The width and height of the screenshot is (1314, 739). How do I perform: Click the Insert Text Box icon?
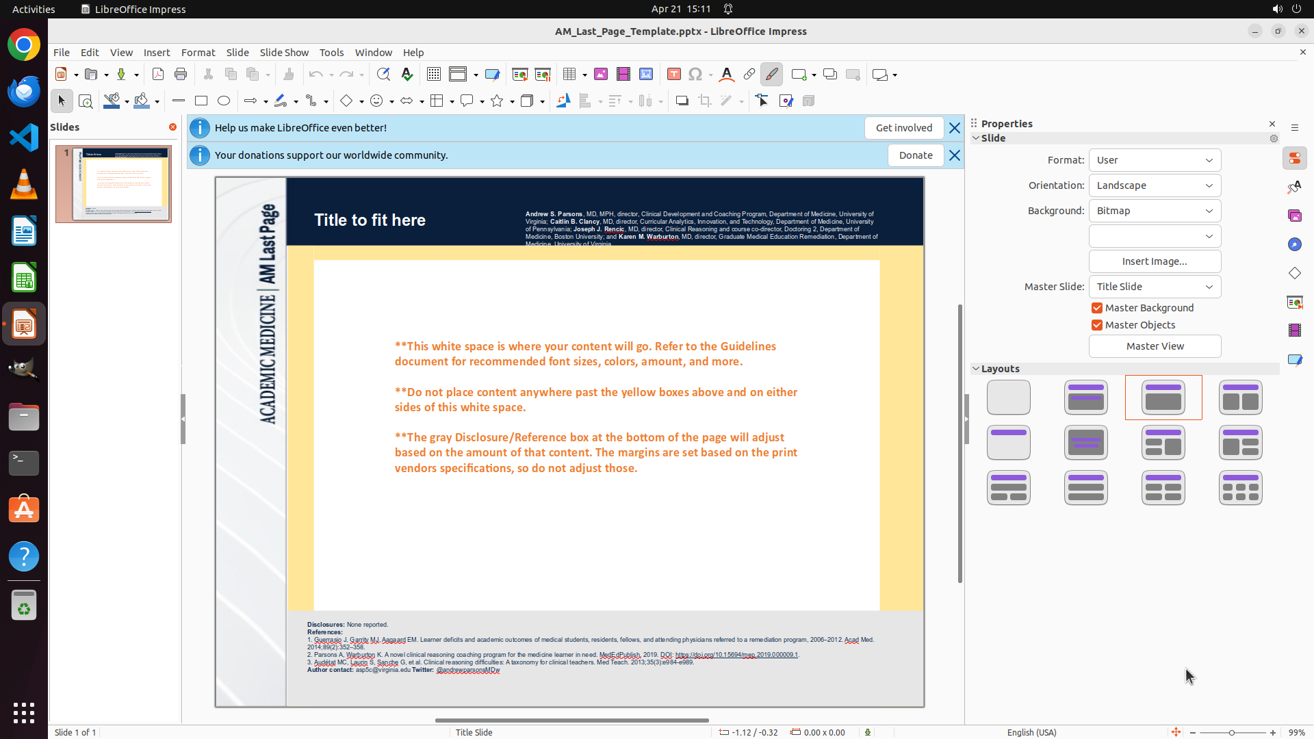673,75
